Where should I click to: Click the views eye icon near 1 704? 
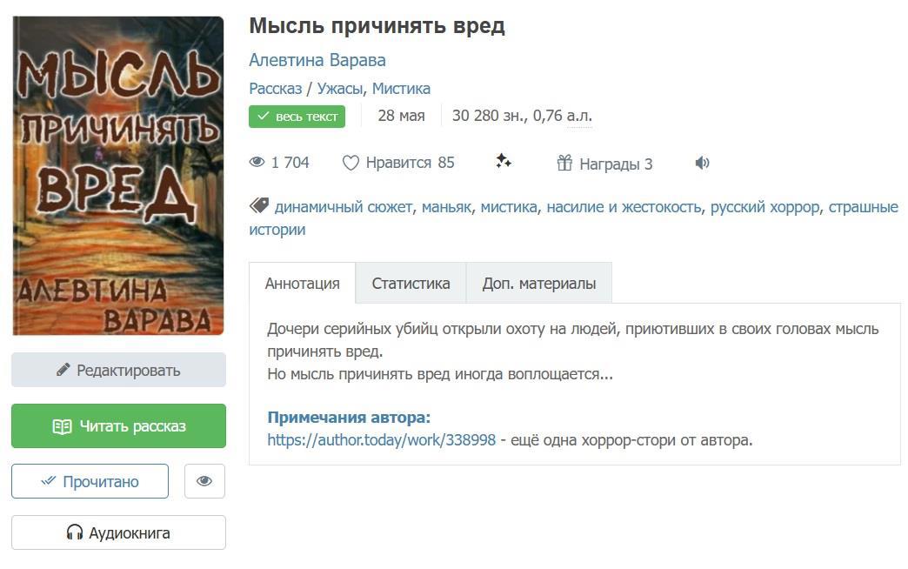tap(257, 162)
